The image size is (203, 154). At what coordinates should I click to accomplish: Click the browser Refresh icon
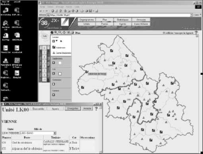pyautogui.click(x=56, y=11)
